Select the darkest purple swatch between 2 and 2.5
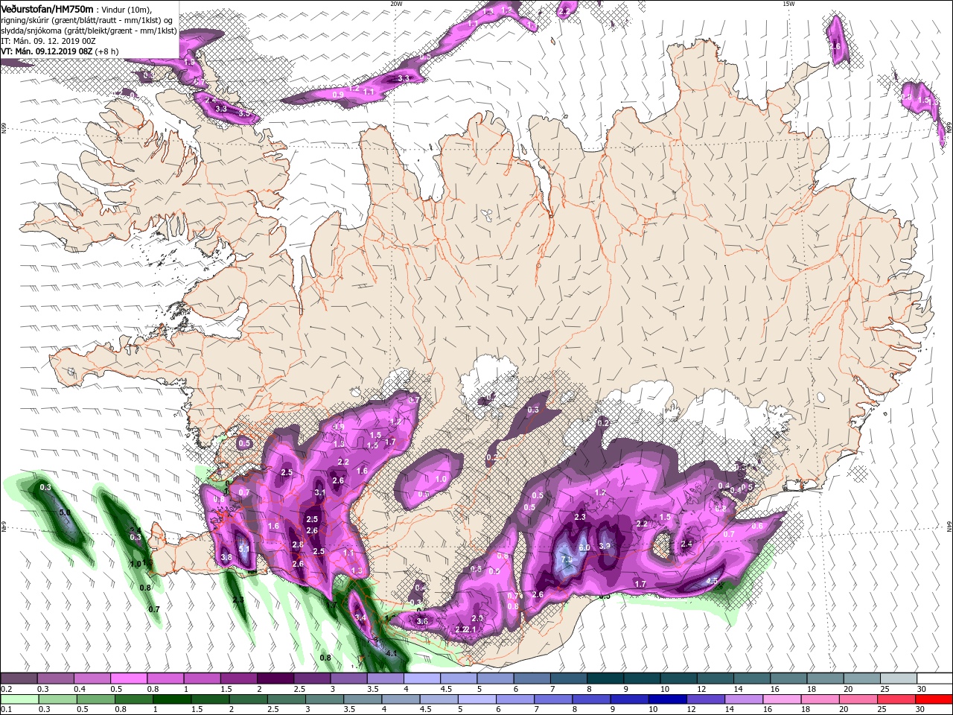This screenshot has width=953, height=715. click(275, 679)
